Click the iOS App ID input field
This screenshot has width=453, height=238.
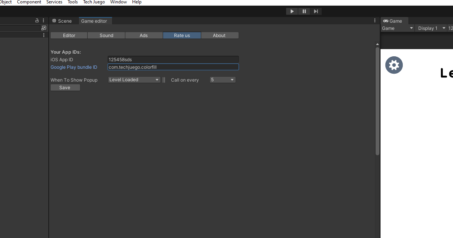[x=173, y=59]
